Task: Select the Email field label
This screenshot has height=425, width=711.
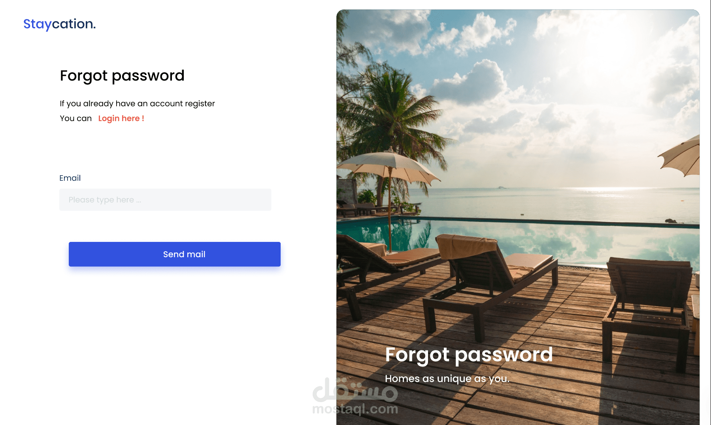Action: (70, 178)
